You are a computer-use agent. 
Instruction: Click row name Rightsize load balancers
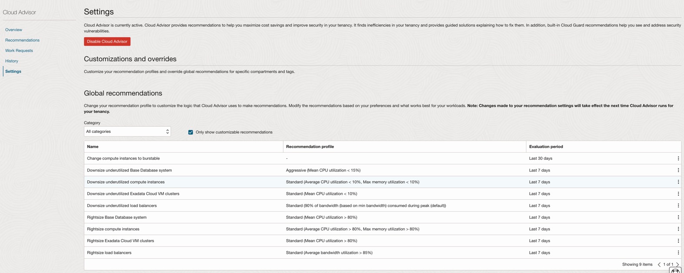[109, 253]
